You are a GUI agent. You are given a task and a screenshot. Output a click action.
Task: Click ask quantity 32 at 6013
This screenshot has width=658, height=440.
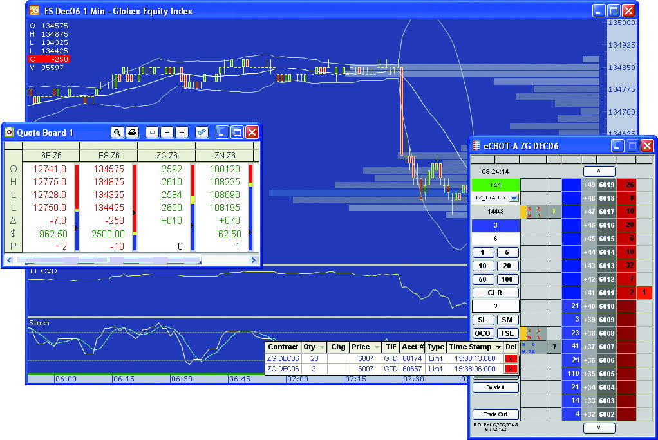(x=626, y=266)
